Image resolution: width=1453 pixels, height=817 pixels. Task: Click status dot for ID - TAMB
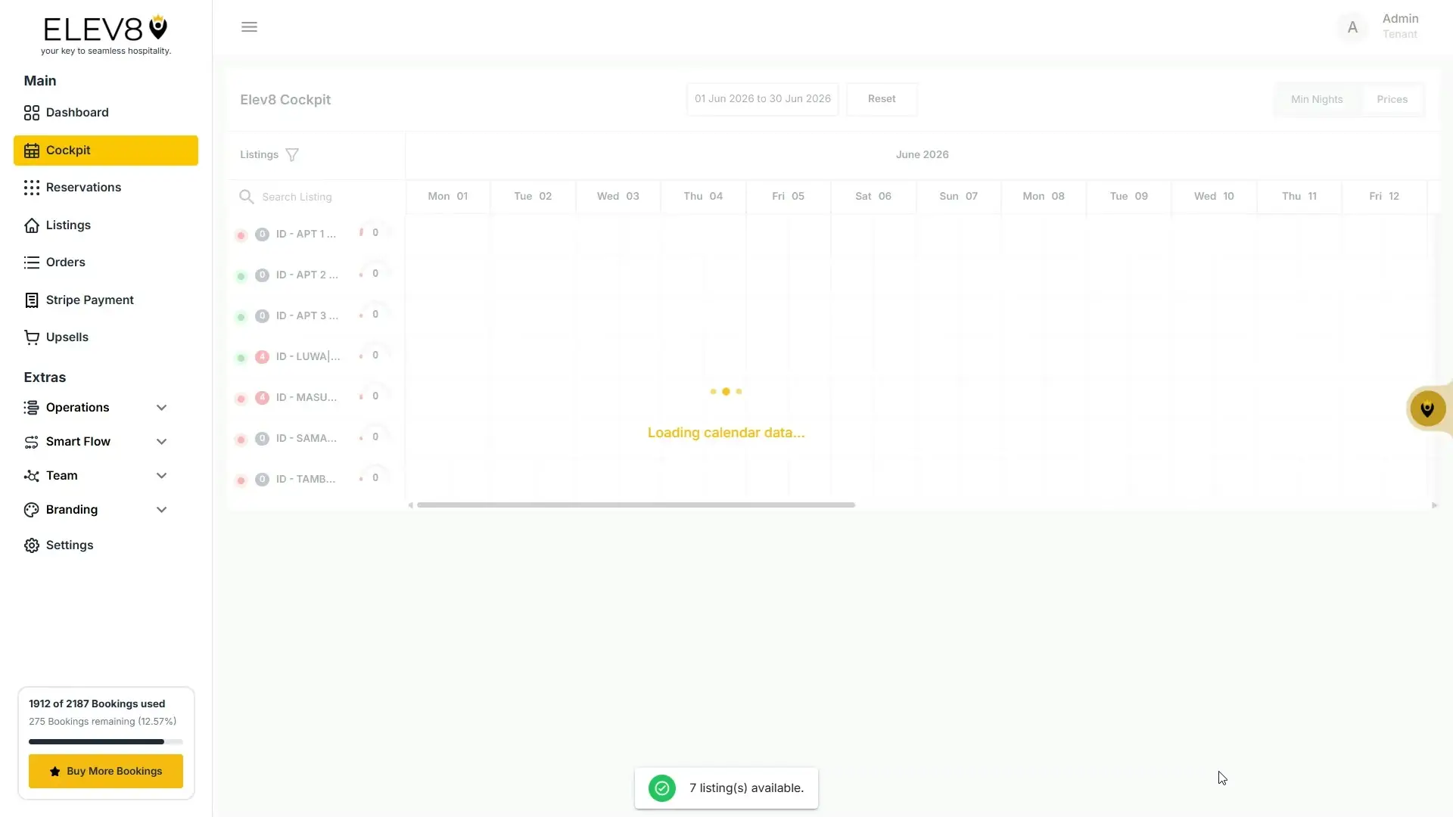click(x=241, y=480)
